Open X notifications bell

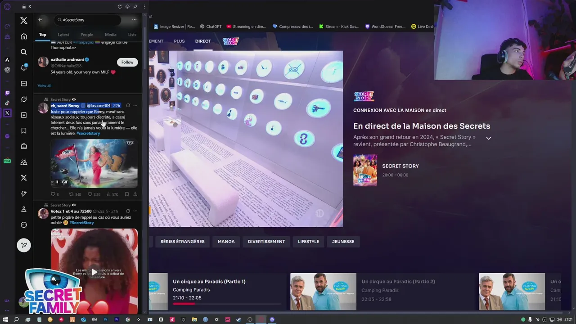click(24, 67)
